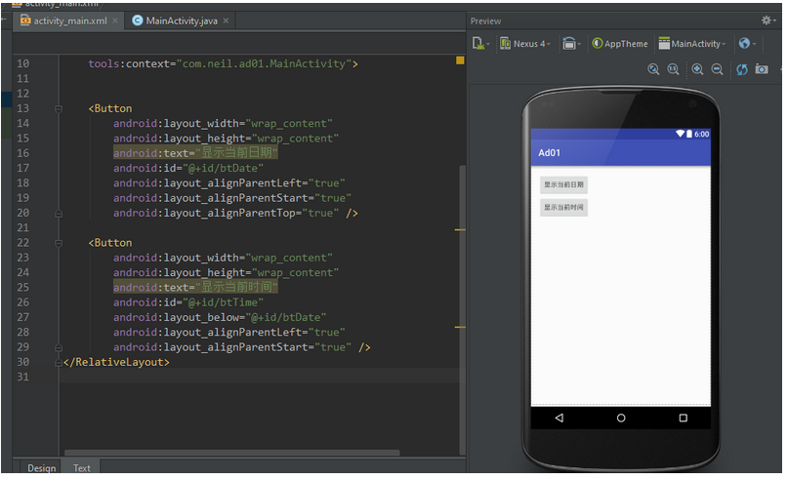This screenshot has width=788, height=480.
Task: Collapse the first Button tag fold
Action: click(x=60, y=109)
